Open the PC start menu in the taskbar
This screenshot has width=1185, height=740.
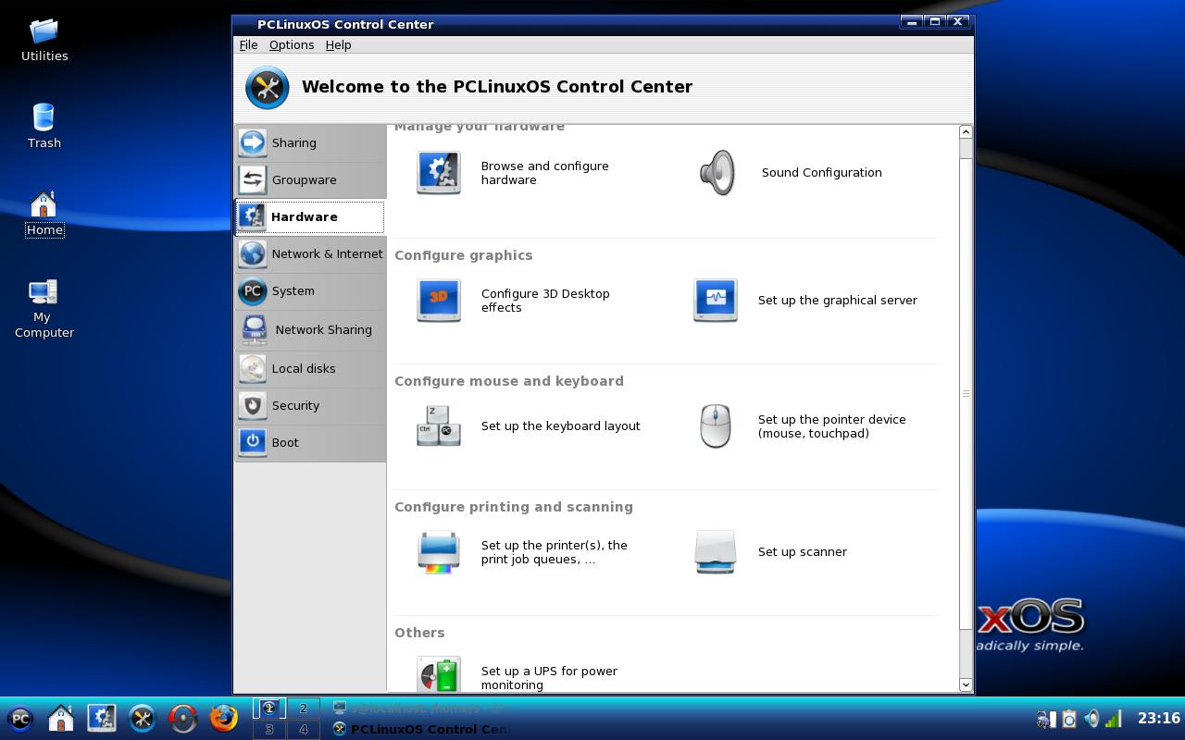tap(20, 719)
